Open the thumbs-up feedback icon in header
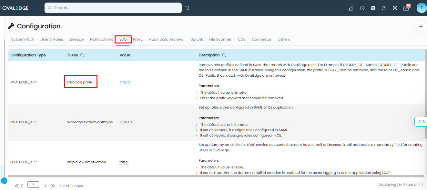Screen dimensions: 427x190 351,8
